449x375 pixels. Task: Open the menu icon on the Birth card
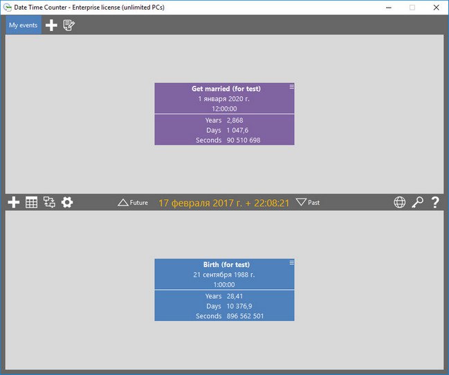pyautogui.click(x=291, y=262)
